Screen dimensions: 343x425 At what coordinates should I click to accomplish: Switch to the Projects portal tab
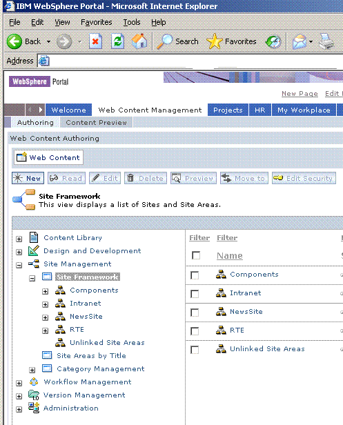point(228,110)
